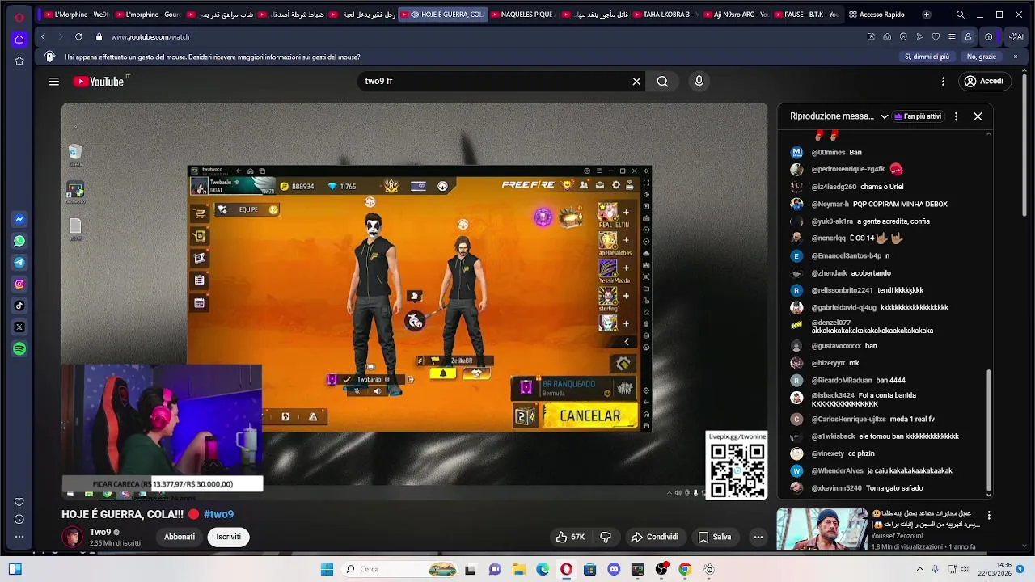
Task: Open the #two9 hashtag link
Action: 218,514
